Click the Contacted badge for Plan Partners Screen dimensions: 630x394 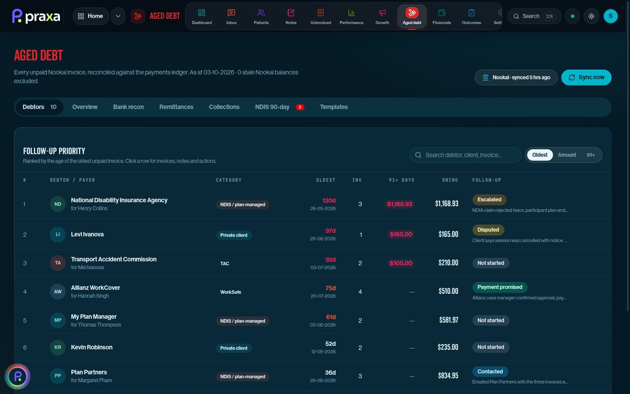[490, 372]
